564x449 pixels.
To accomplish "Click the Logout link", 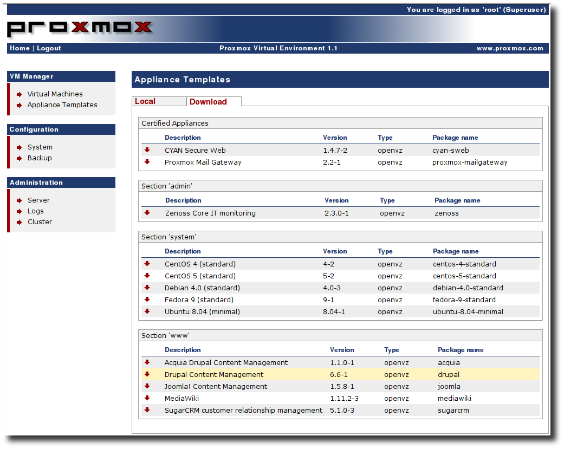I will [49, 48].
